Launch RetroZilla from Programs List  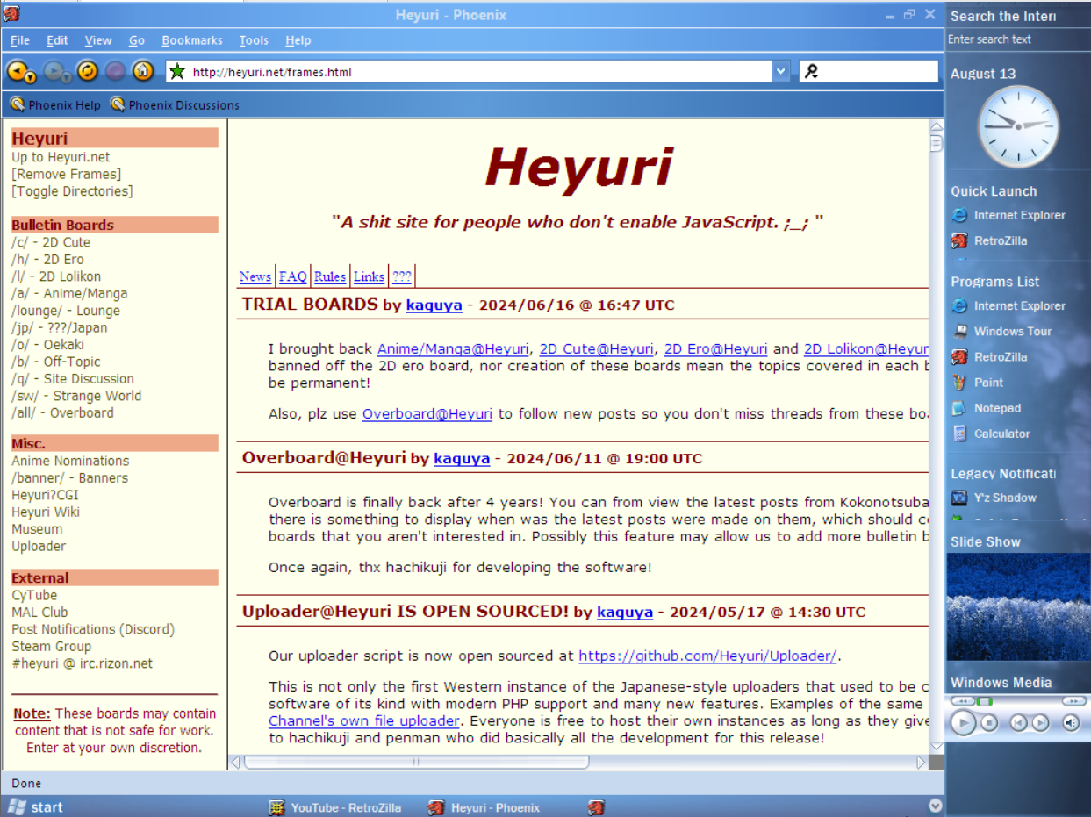[989, 357]
